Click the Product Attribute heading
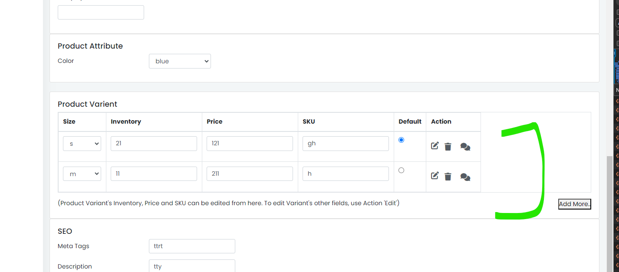The height and width of the screenshot is (272, 619). click(90, 46)
